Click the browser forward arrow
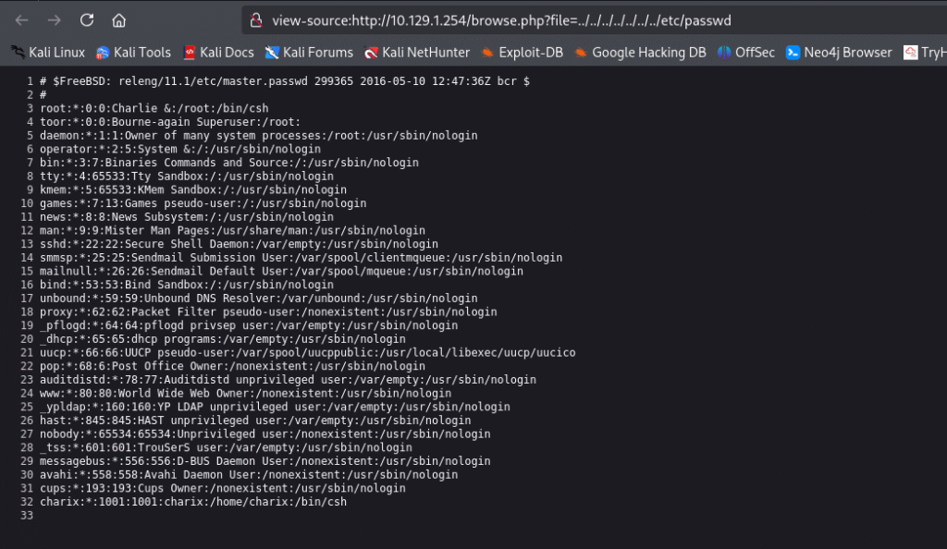947x549 pixels. [55, 20]
